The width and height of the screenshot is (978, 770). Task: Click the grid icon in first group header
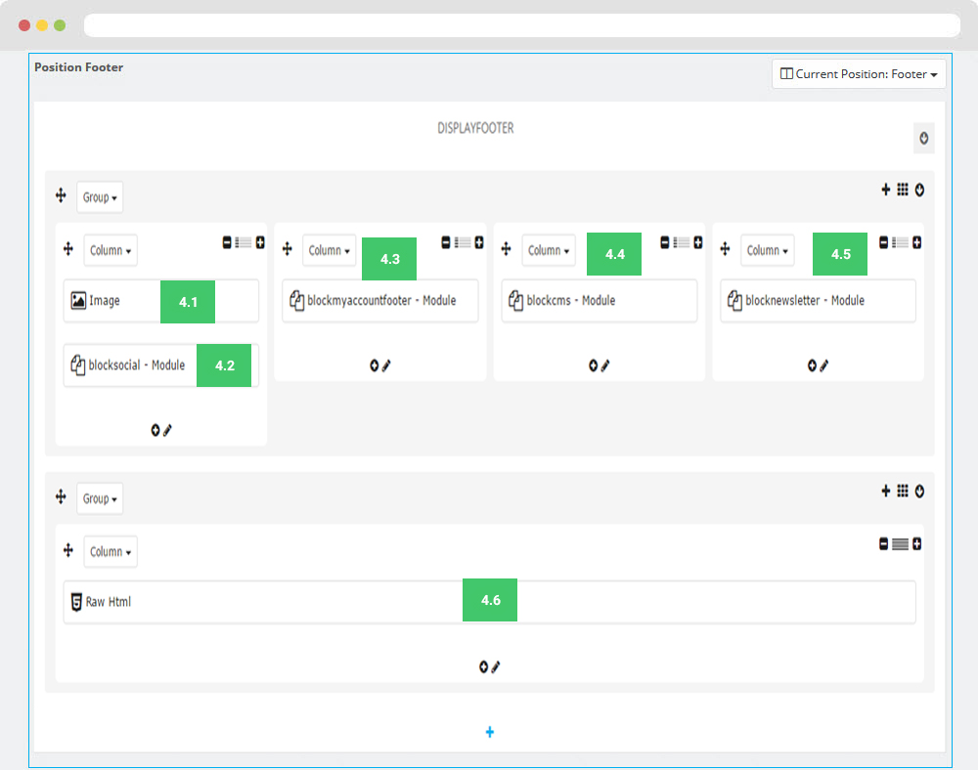point(903,190)
